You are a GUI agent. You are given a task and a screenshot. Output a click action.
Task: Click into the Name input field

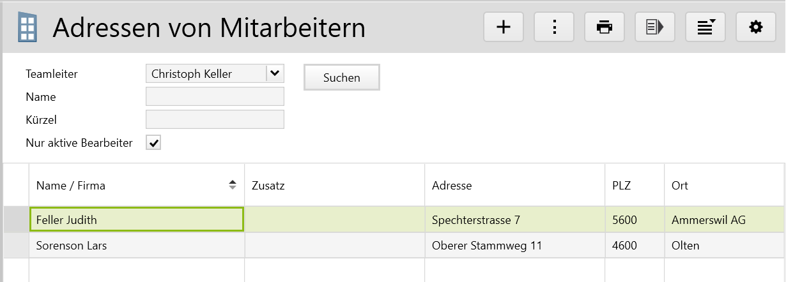coord(215,97)
